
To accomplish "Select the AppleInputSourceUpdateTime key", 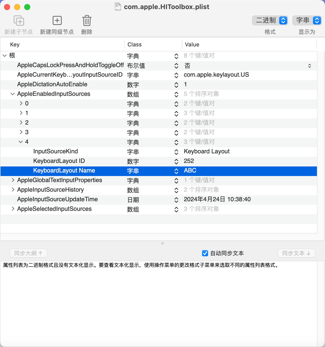I will coord(57,199).
